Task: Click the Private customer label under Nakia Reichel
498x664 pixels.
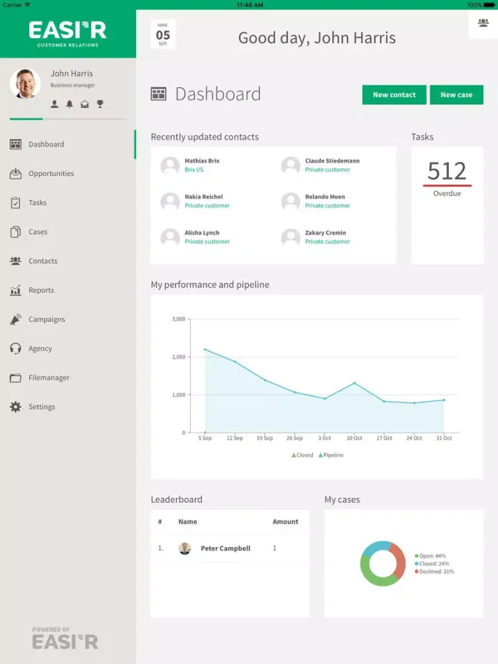Action: 207,206
